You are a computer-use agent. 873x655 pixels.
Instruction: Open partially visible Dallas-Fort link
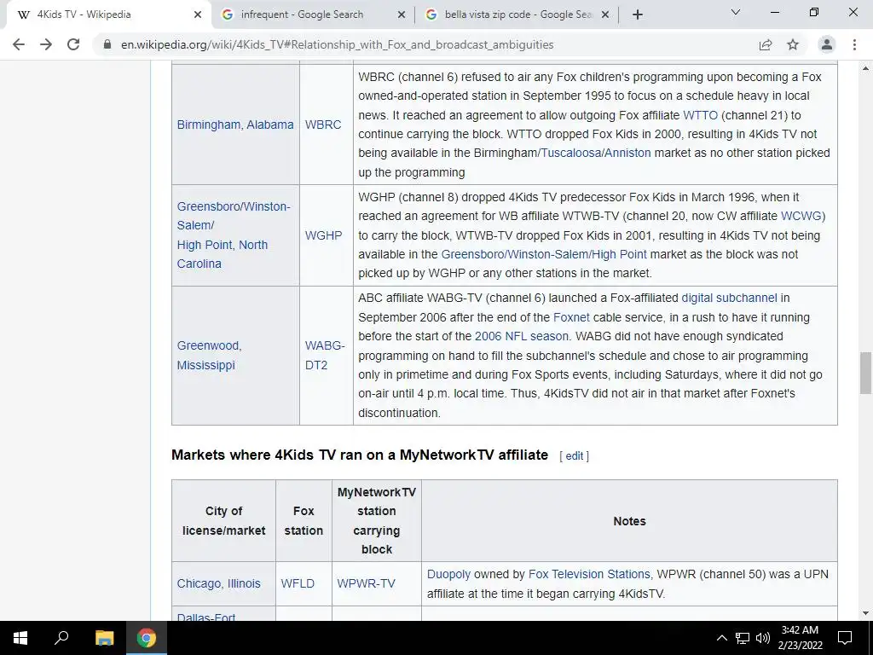tap(206, 617)
